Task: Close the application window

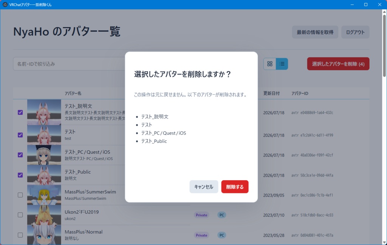Action: pos(379,5)
